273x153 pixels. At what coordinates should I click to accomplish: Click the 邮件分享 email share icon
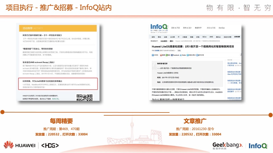pyautogui.click(x=197, y=55)
